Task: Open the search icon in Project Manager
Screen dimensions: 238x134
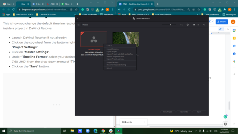Action: pos(204,25)
